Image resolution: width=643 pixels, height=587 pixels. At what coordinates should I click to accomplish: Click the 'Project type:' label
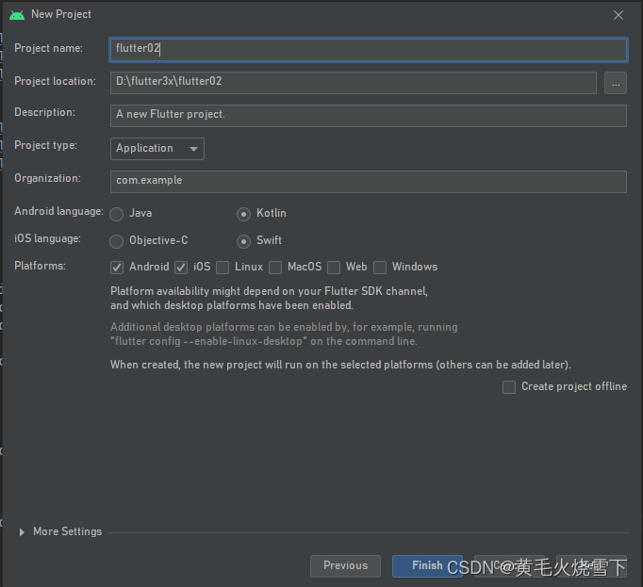pyautogui.click(x=45, y=145)
